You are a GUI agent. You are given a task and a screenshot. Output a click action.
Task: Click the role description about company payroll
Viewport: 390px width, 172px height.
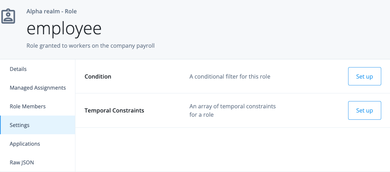(90, 46)
